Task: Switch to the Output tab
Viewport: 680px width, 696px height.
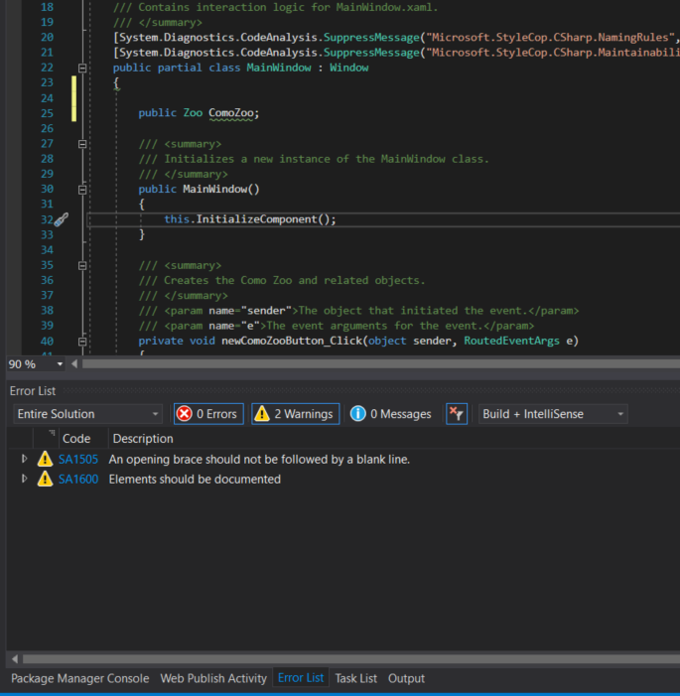Action: tap(406, 678)
